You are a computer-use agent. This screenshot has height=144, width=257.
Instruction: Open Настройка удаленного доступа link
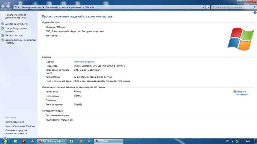(17, 30)
